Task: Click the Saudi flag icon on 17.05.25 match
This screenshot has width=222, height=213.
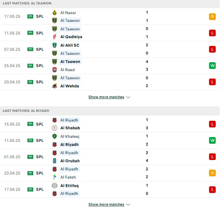Action: tap(30, 17)
